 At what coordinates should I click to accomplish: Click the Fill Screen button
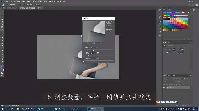(x=38, y=5)
